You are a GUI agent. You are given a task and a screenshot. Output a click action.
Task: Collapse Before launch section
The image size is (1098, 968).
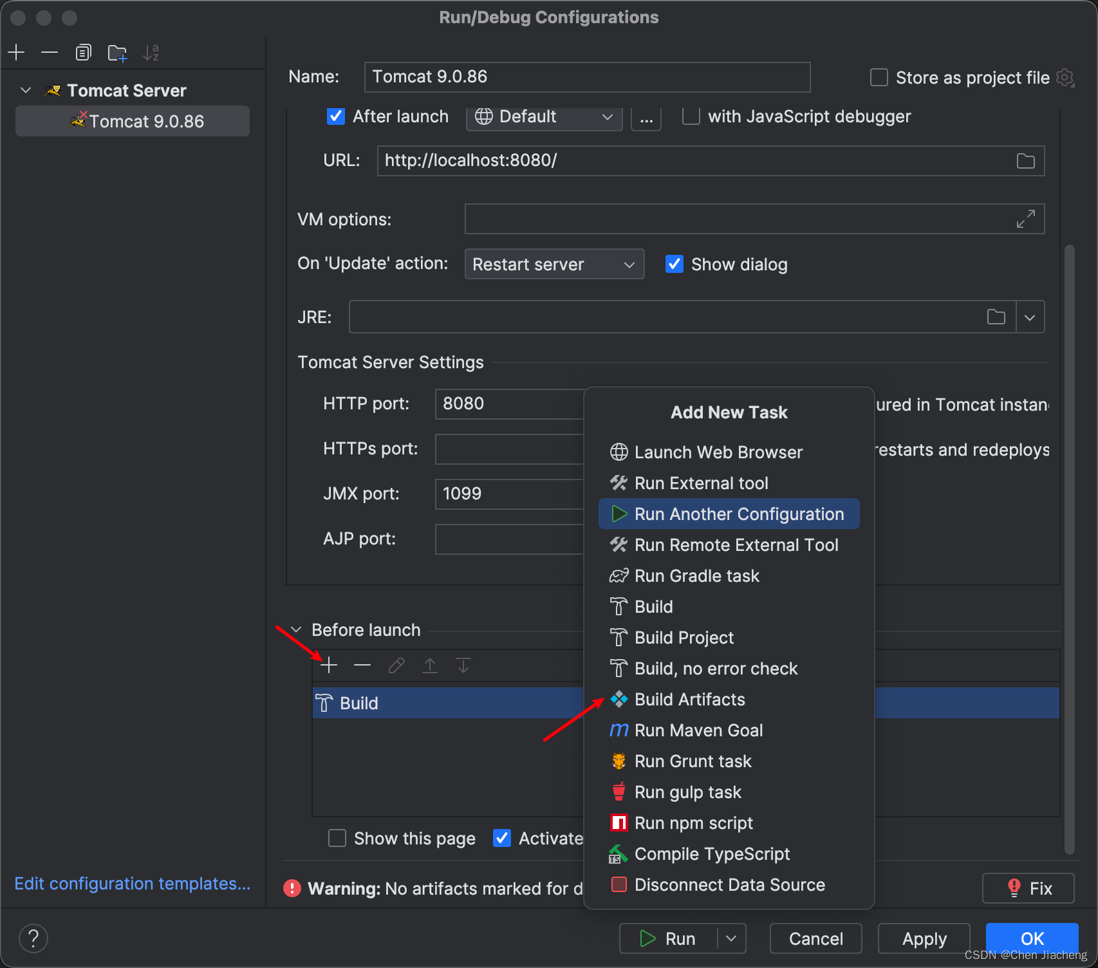[296, 630]
